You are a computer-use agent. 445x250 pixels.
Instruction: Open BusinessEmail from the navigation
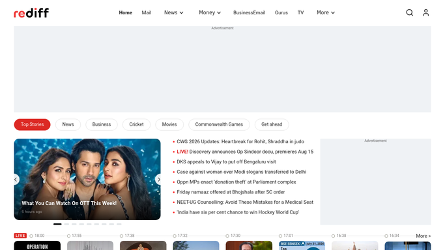pyautogui.click(x=249, y=13)
